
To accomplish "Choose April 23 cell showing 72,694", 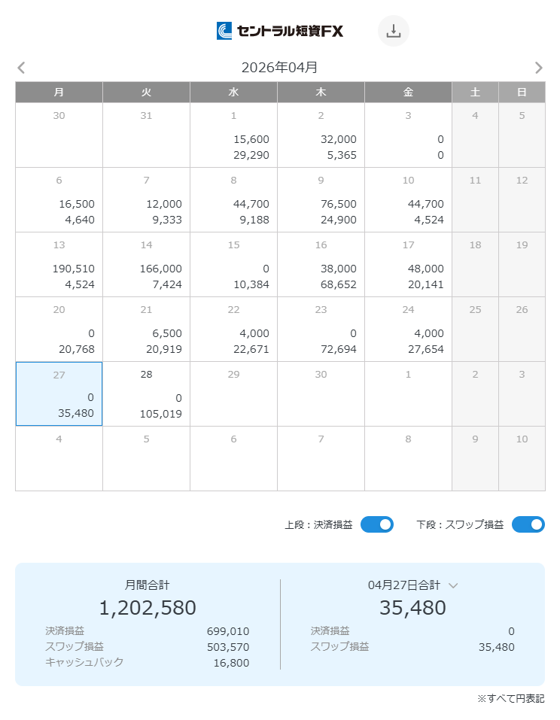I will pos(321,329).
